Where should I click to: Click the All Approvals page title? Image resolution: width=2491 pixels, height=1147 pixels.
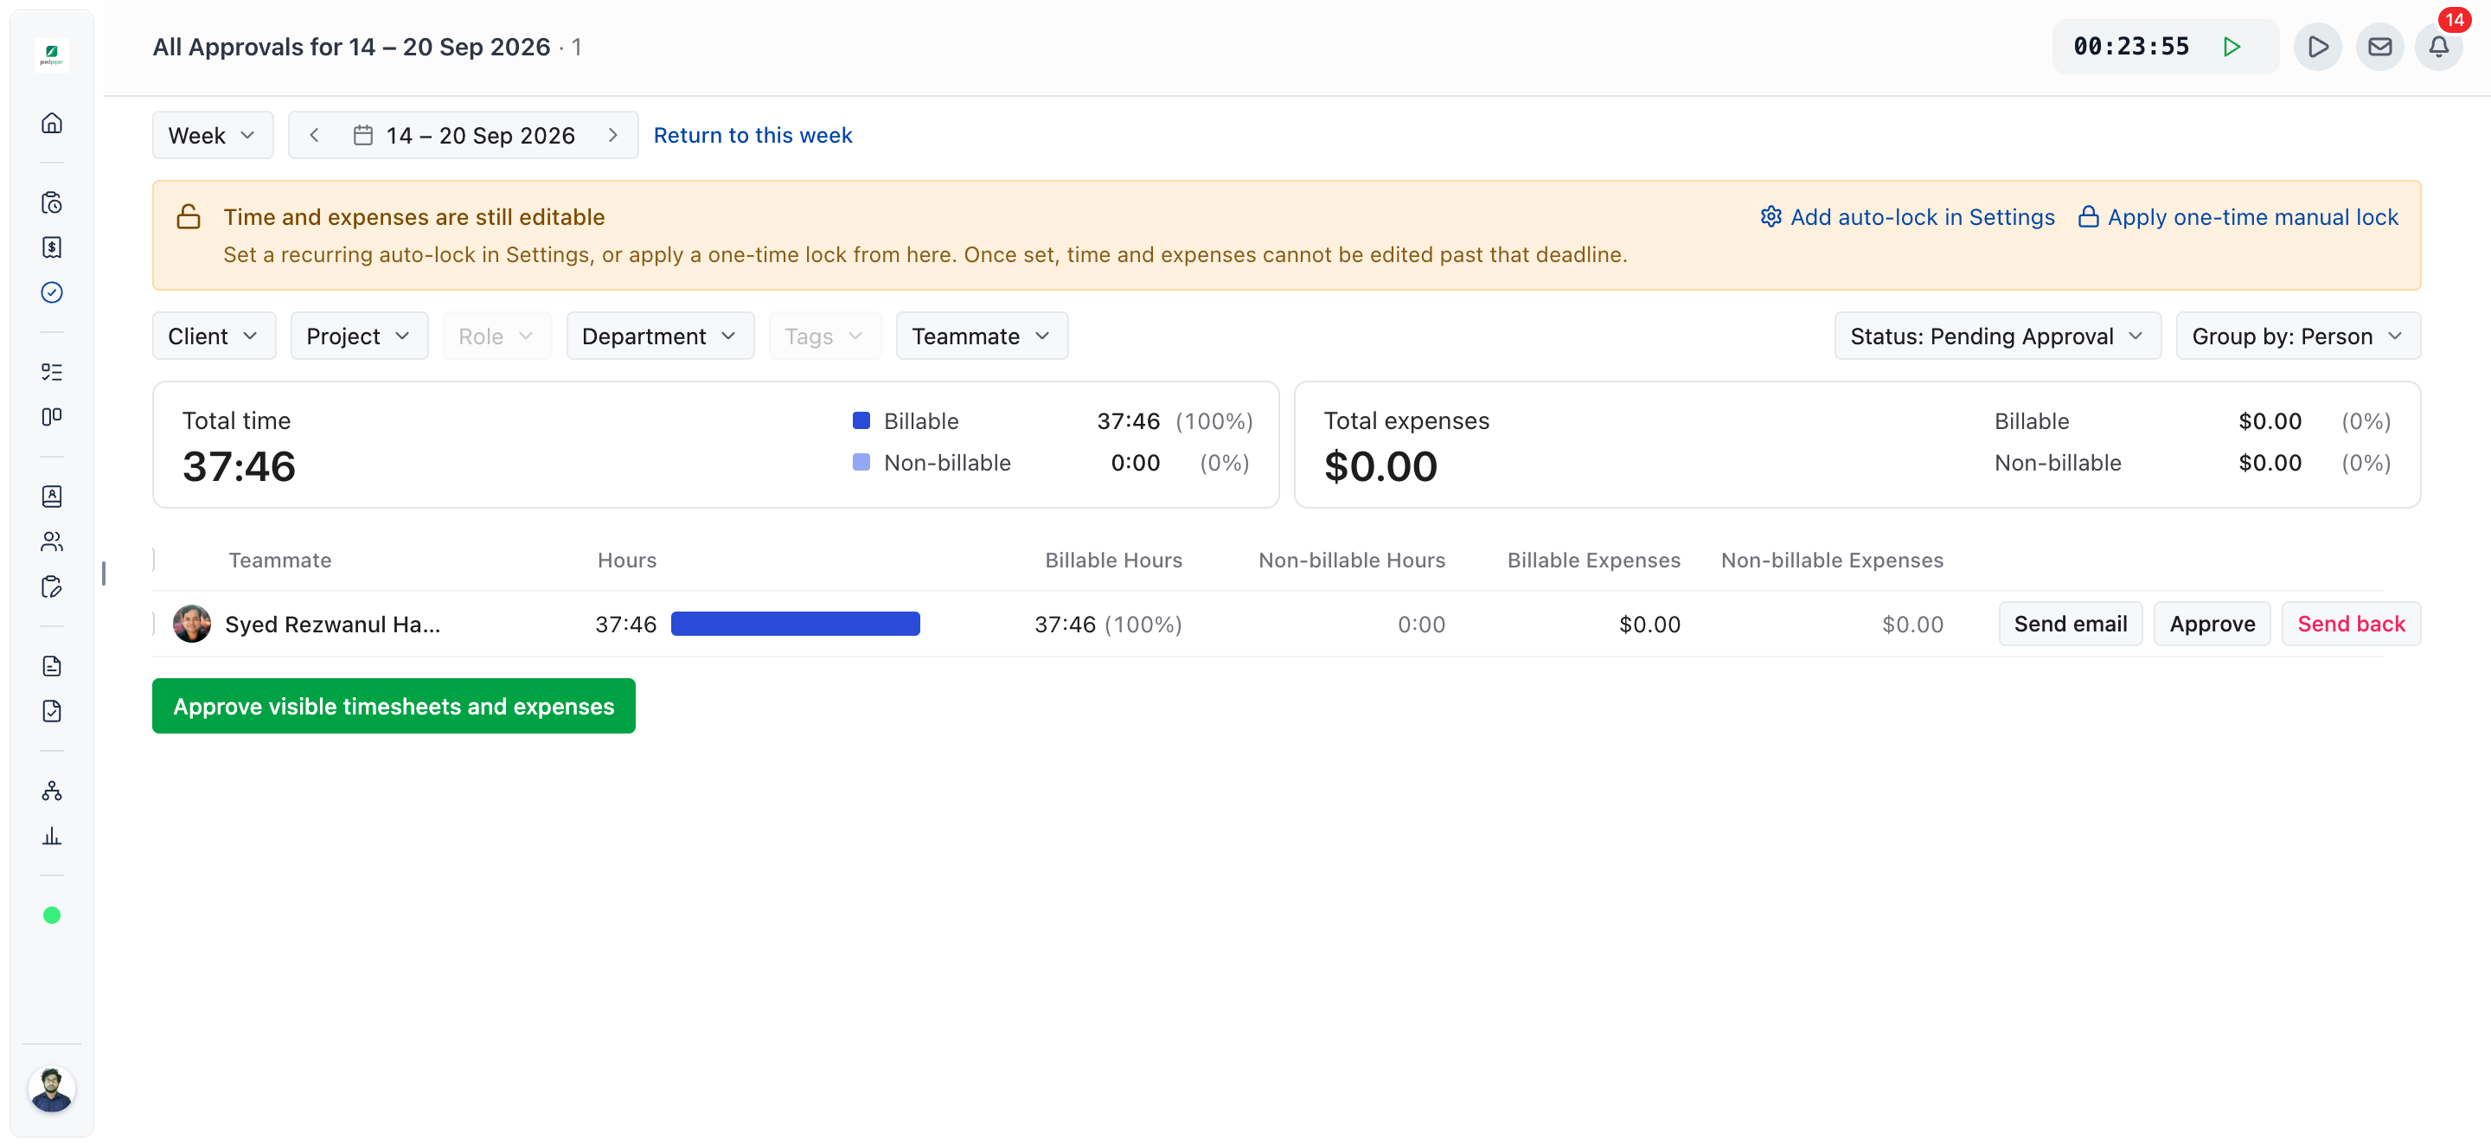pos(351,47)
